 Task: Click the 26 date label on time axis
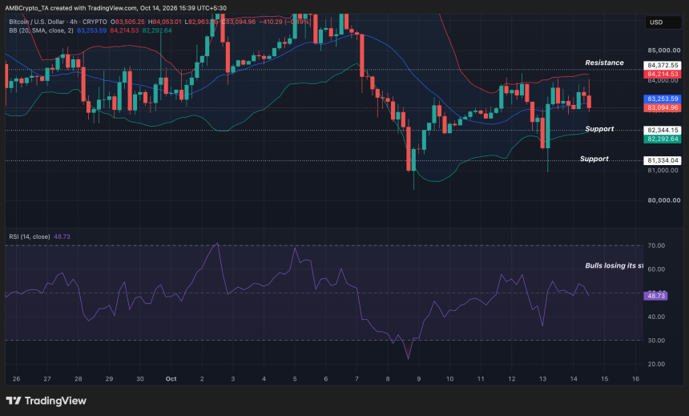point(16,378)
